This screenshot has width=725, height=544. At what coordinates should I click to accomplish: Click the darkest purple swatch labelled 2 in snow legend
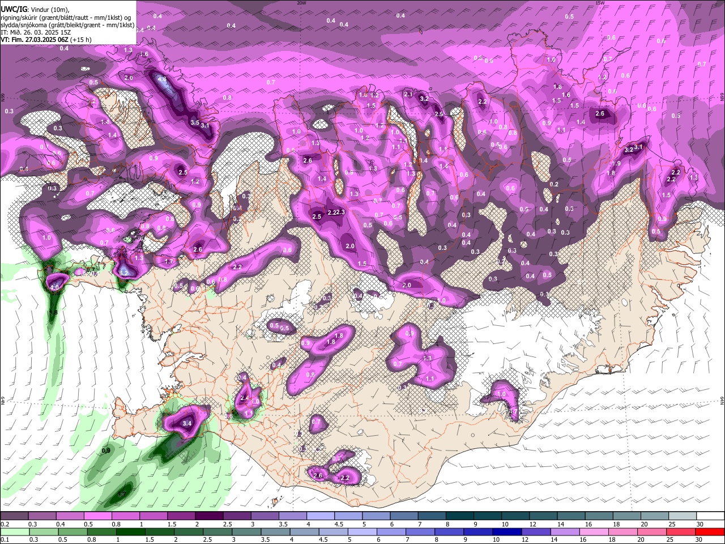(x=209, y=516)
